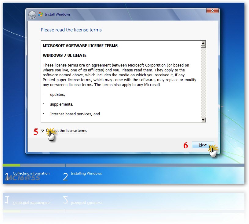Image resolution: width=249 pixels, height=224 pixels.
Task: Click the license text scroll down arrow
Action: pos(203,120)
